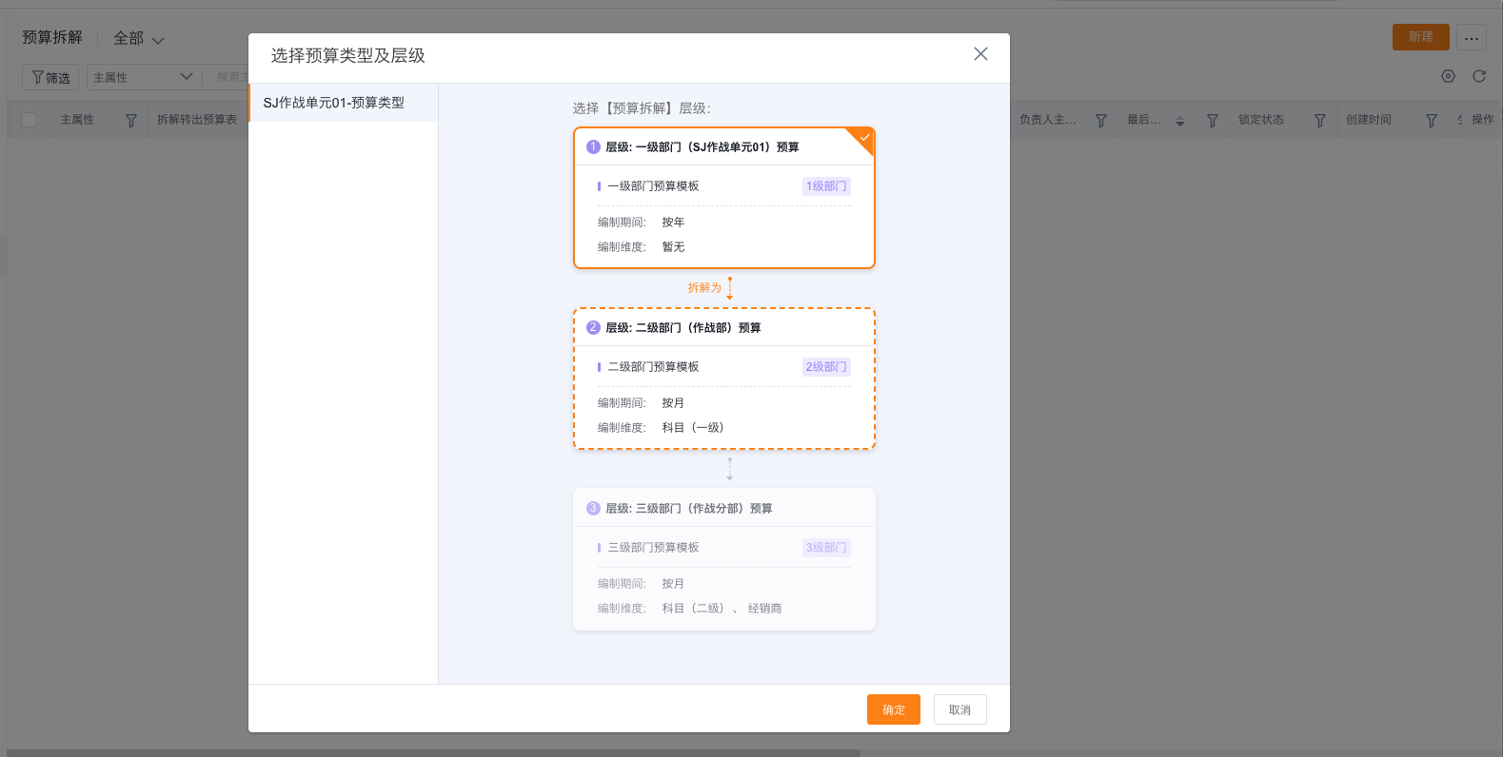Filter the 最后… column

(x=1213, y=121)
